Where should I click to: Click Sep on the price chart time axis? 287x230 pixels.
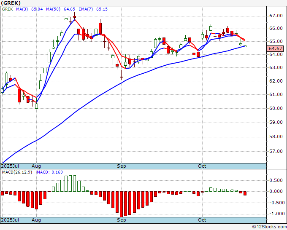(122, 166)
